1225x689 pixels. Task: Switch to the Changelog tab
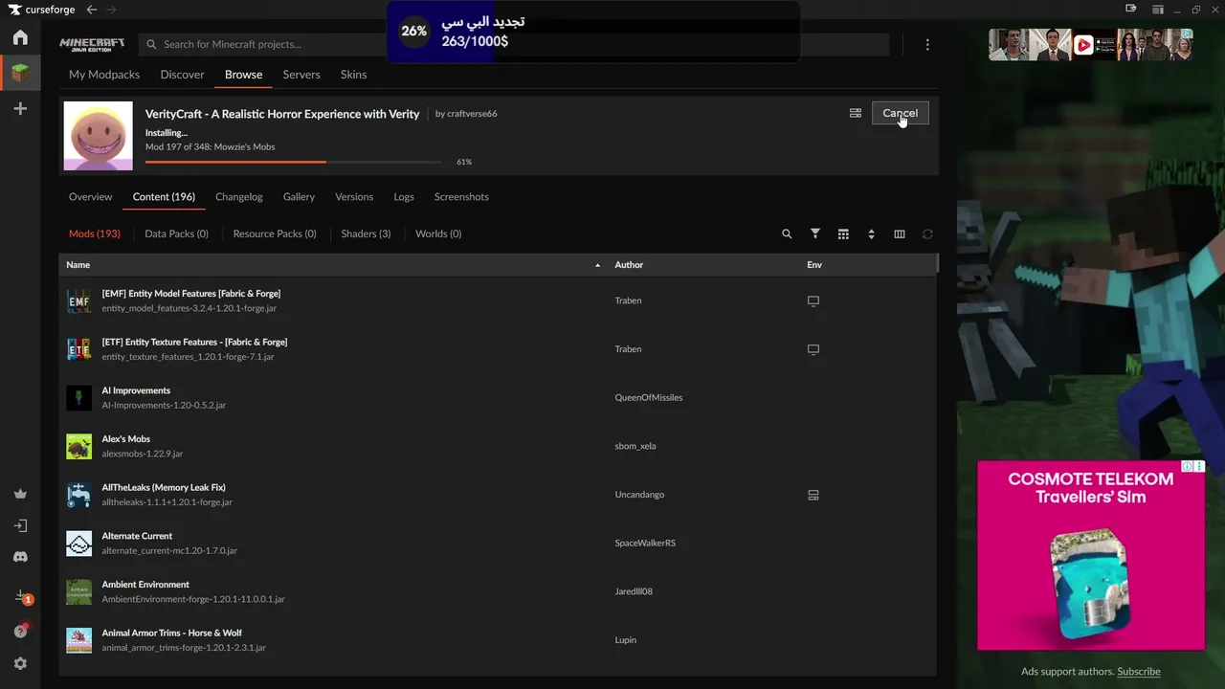click(239, 196)
